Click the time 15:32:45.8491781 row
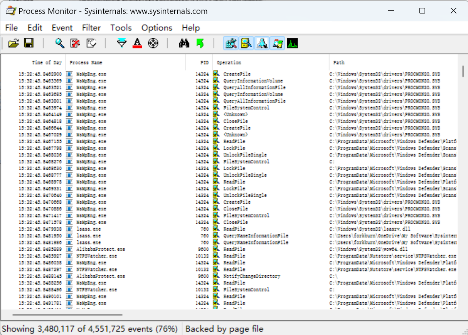This screenshot has height=335, width=468. [40, 303]
